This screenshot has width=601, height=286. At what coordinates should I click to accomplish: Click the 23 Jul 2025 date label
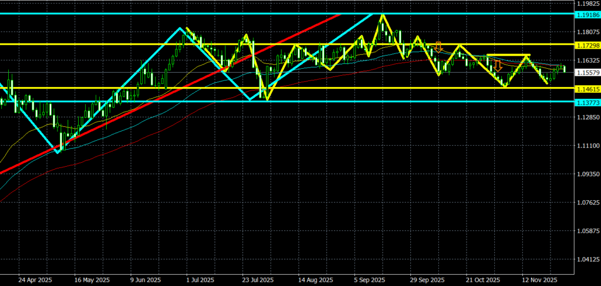tap(258, 280)
